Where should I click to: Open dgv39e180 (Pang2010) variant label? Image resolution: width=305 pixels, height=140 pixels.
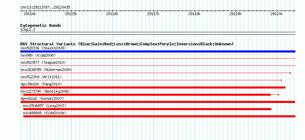tap(41, 84)
